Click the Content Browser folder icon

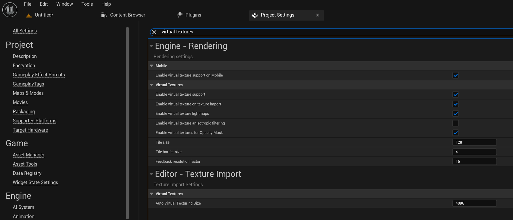click(104, 15)
